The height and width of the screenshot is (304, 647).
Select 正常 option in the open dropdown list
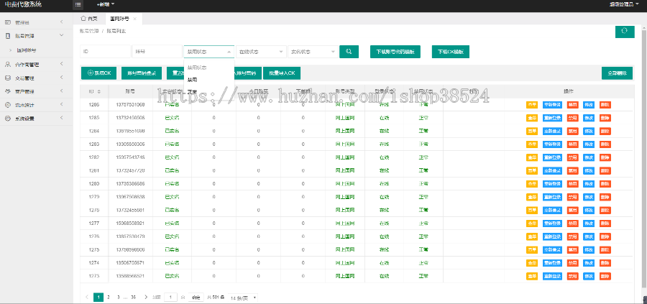coord(192,92)
